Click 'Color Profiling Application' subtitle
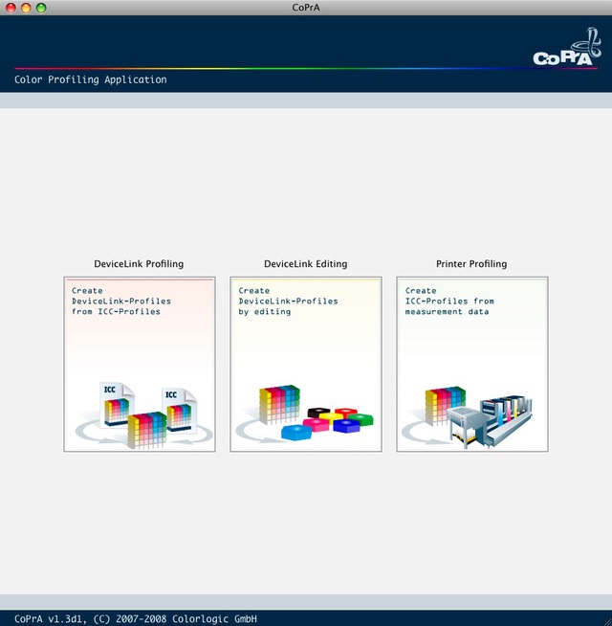612x626 pixels. [91, 79]
